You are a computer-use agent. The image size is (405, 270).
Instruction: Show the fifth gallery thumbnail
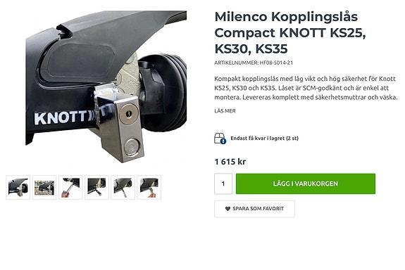(x=123, y=187)
